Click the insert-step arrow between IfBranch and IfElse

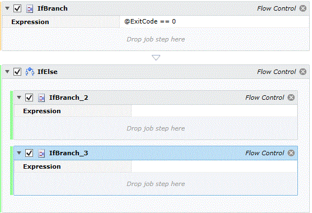point(156,58)
